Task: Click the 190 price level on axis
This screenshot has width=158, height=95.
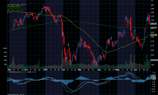Action: [152, 65]
